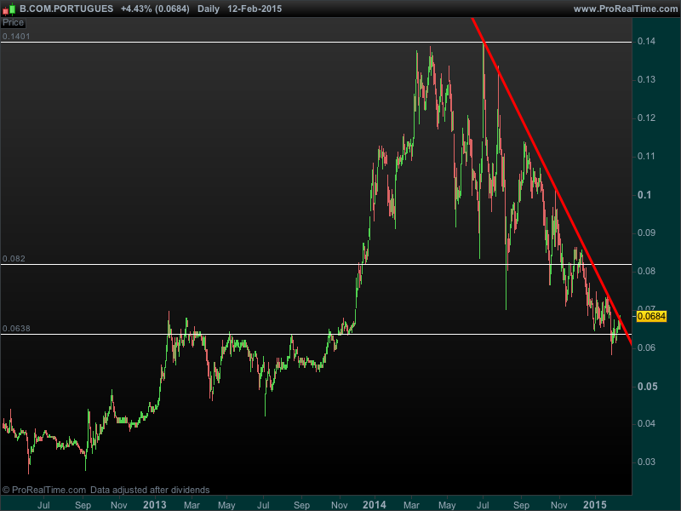Viewport: 681px width, 511px height.
Task: Select the 0.0638 horizontal line label
Action: click(x=16, y=329)
